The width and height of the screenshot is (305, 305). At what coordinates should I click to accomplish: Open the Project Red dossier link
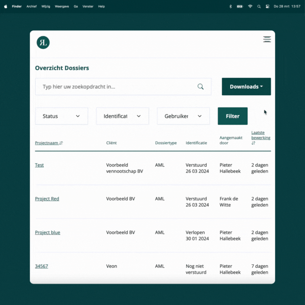(x=47, y=199)
